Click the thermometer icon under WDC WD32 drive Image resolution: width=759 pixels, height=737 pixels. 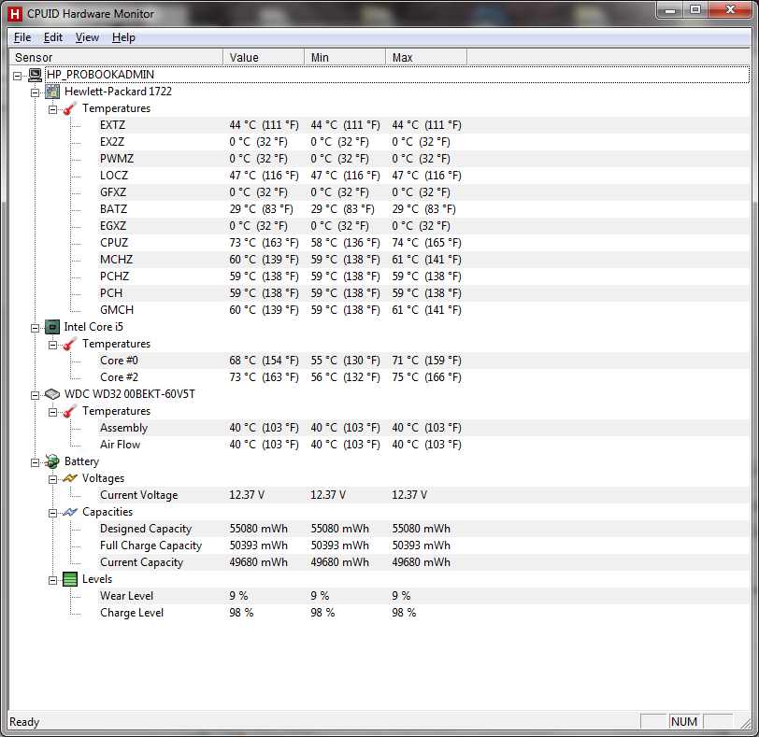pos(70,411)
